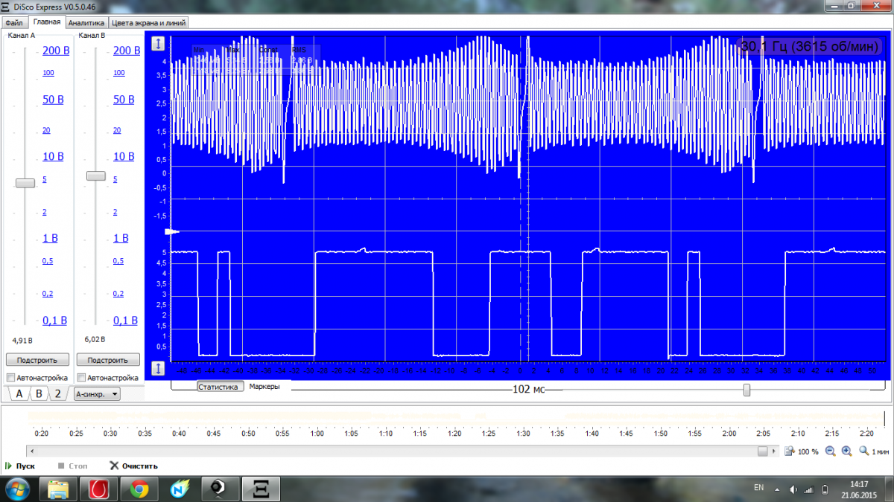This screenshot has width=894, height=502.
Task: Click the Канал B voltage slider handle
Action: point(96,176)
